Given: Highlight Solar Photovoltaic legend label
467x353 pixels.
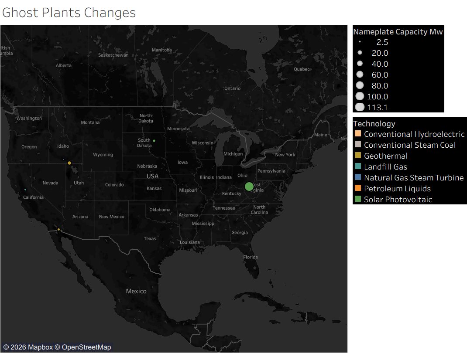Looking at the screenshot, I should point(398,200).
